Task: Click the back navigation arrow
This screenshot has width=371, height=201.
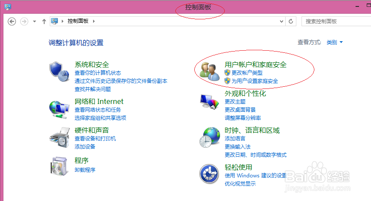Action: pyautogui.click(x=12, y=21)
